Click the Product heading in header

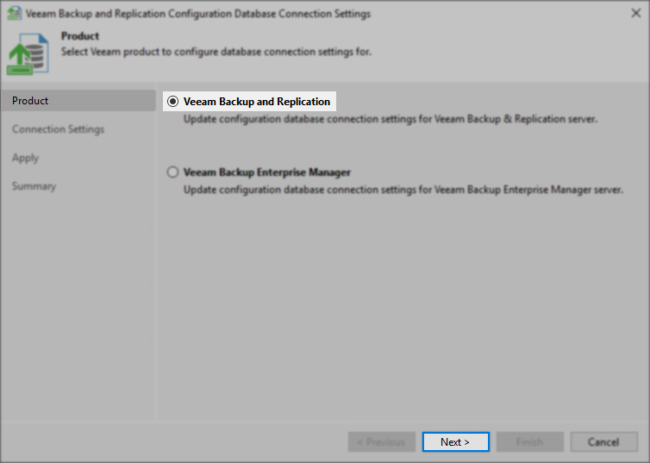[80, 36]
